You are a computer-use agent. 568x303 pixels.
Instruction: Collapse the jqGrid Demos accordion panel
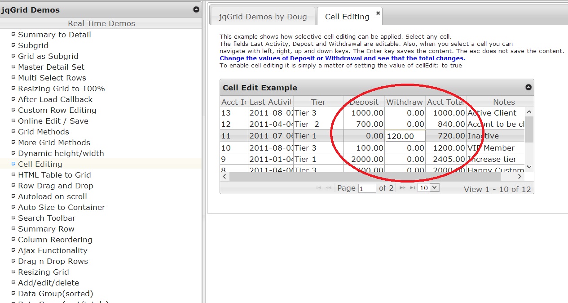coord(196,9)
